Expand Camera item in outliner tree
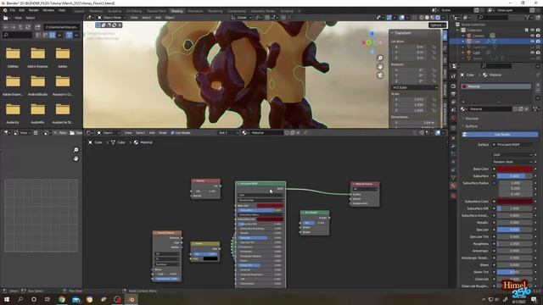543x305 pixels. [463, 36]
